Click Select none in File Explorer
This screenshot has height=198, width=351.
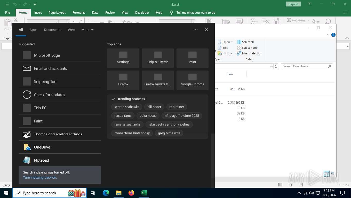(247, 48)
